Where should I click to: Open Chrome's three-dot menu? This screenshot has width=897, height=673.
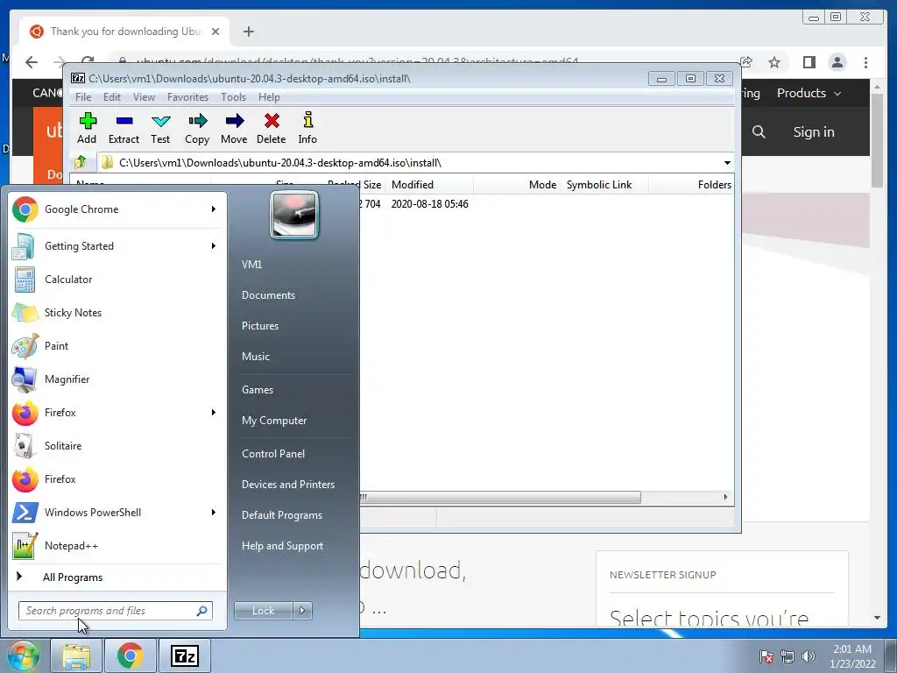pyautogui.click(x=865, y=62)
